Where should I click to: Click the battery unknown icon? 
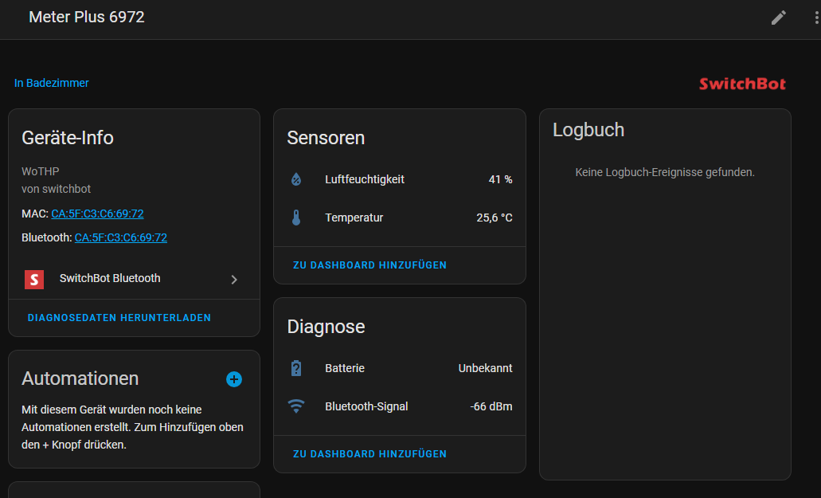tap(296, 368)
